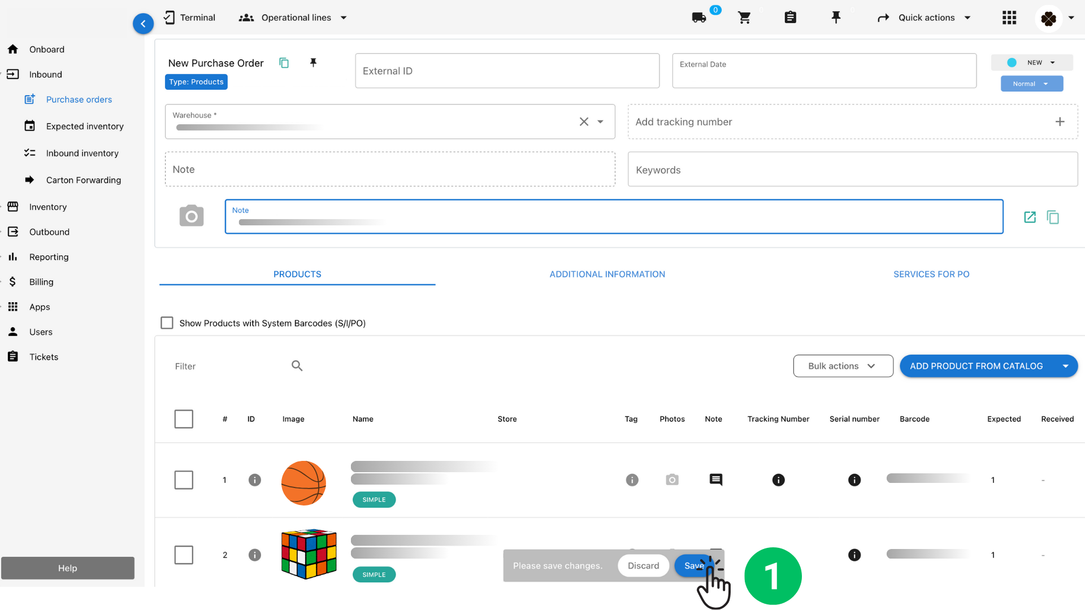Click the External ID input field
Viewport: 1085px width, 610px height.
tap(507, 71)
